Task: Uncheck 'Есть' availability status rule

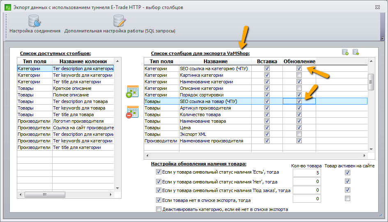Action: pos(158,172)
